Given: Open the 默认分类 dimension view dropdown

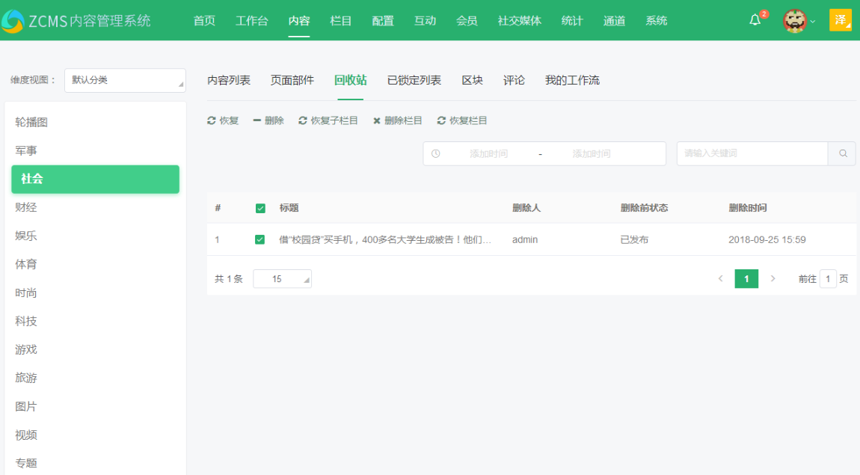Looking at the screenshot, I should pyautogui.click(x=124, y=81).
